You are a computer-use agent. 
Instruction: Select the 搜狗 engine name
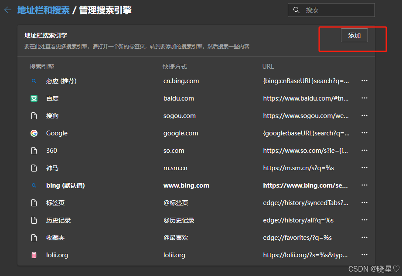click(52, 116)
